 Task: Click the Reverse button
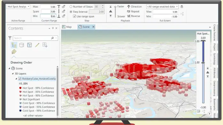[134, 16]
